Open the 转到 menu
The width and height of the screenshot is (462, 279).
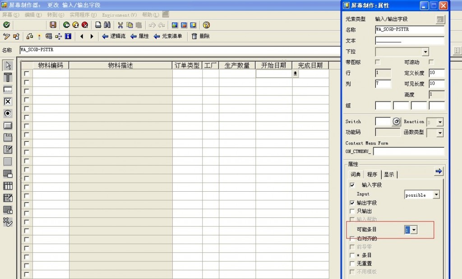pos(55,15)
